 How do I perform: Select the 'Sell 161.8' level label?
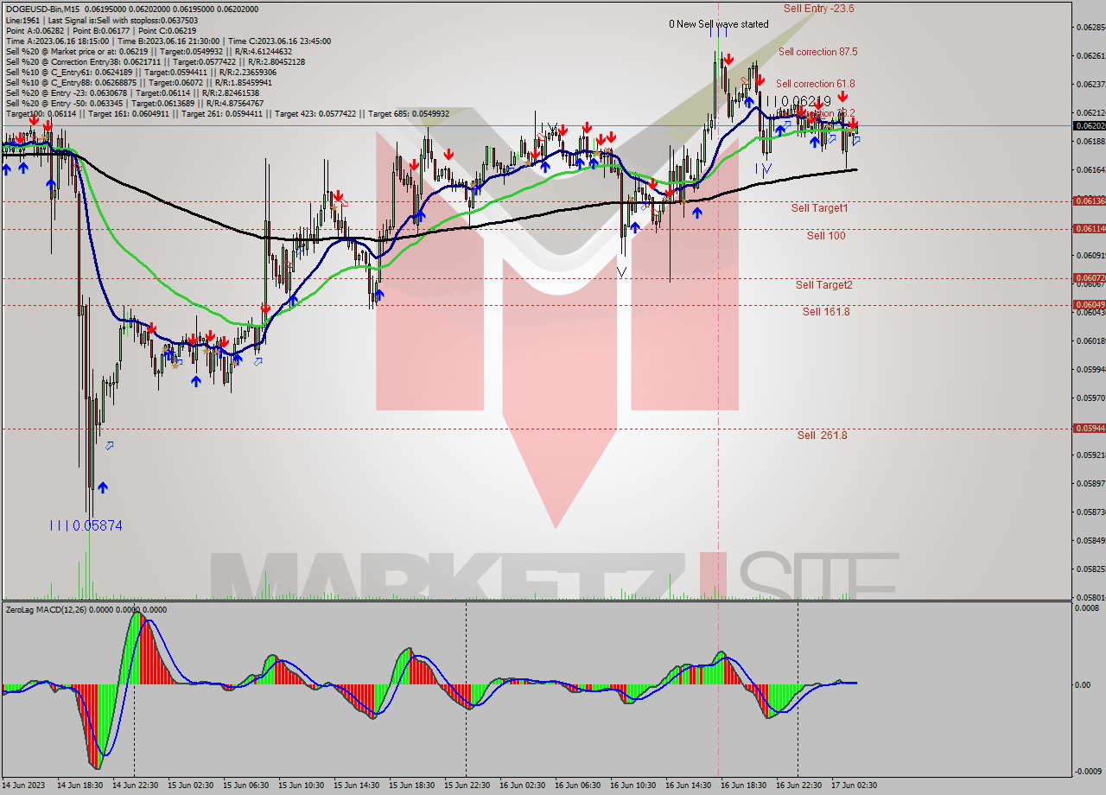coord(826,311)
